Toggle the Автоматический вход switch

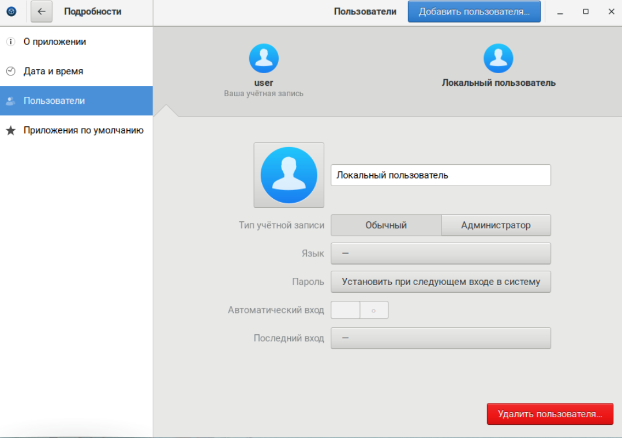[359, 310]
